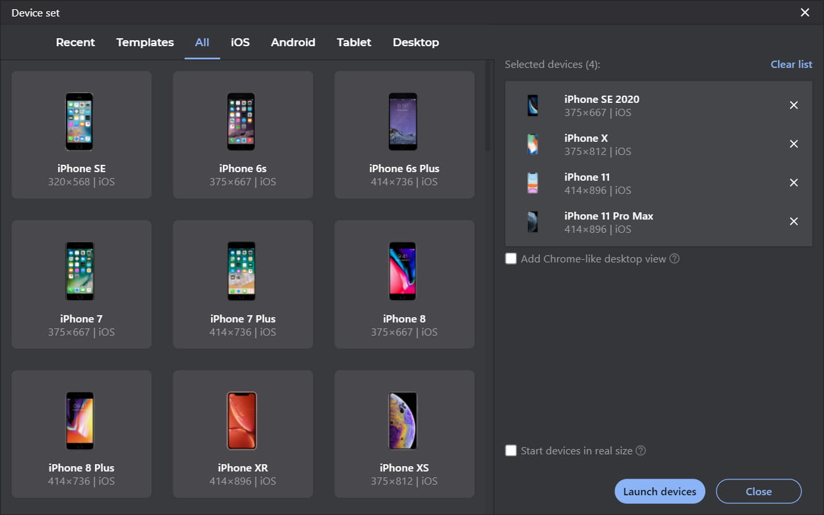Click iPhone SE 2020 icon in selected list

coord(533,106)
